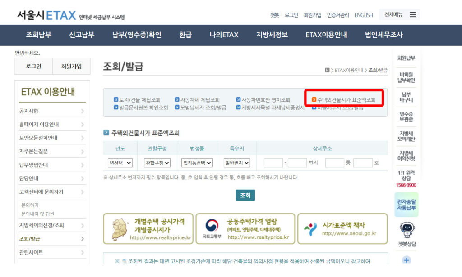This screenshot has height=277, width=462.
Task: Open 시가표준액 책자 banner
Action: (x=342, y=229)
